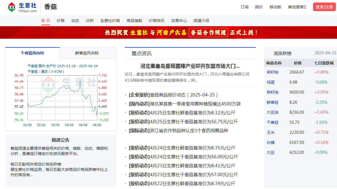Screen dimensions: 337x189
Task: Click the 香菇 channel title in header
Action: (51, 7)
